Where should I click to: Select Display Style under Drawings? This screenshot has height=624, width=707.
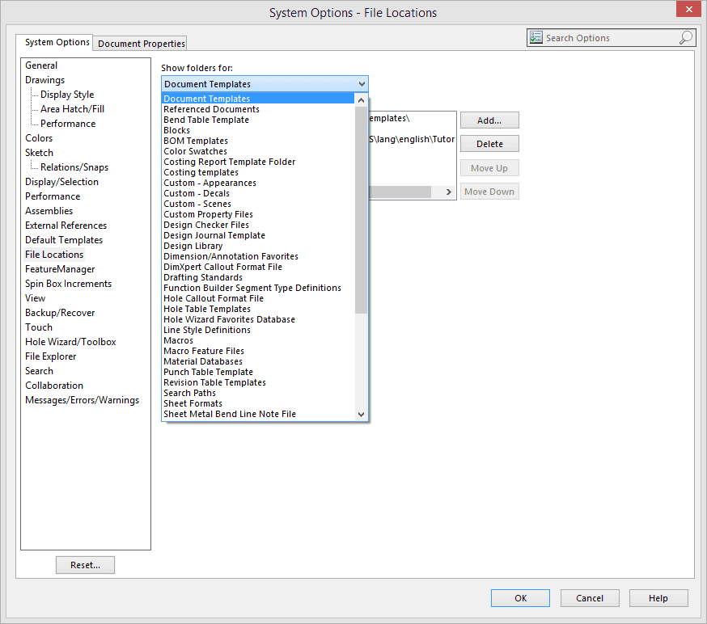[x=67, y=95]
